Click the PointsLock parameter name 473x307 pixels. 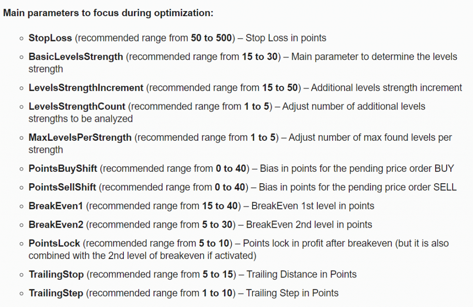(x=55, y=243)
